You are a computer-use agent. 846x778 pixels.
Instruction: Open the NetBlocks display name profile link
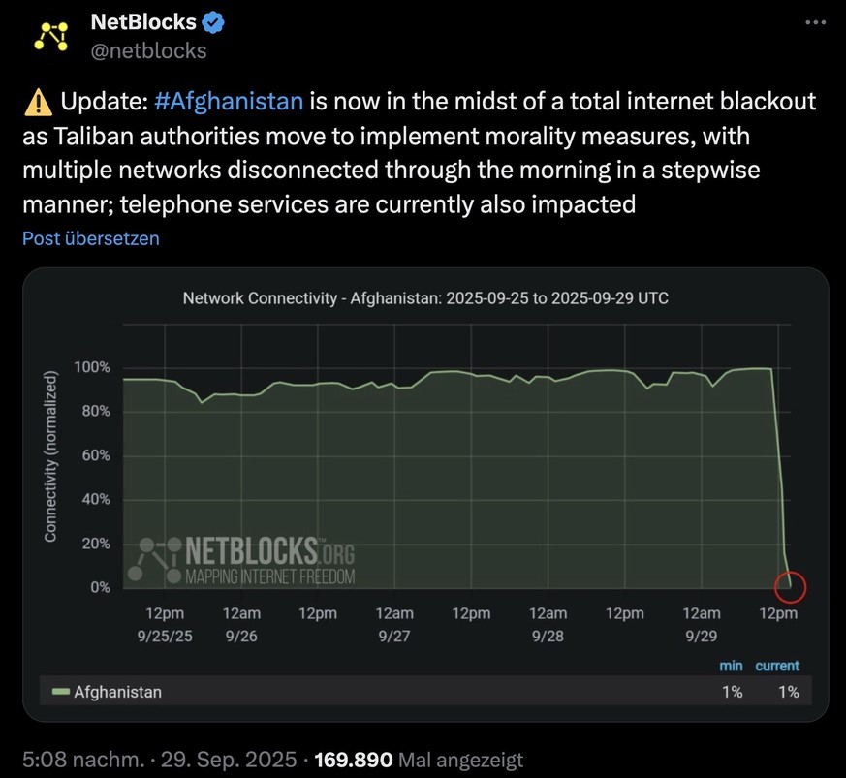point(143,21)
